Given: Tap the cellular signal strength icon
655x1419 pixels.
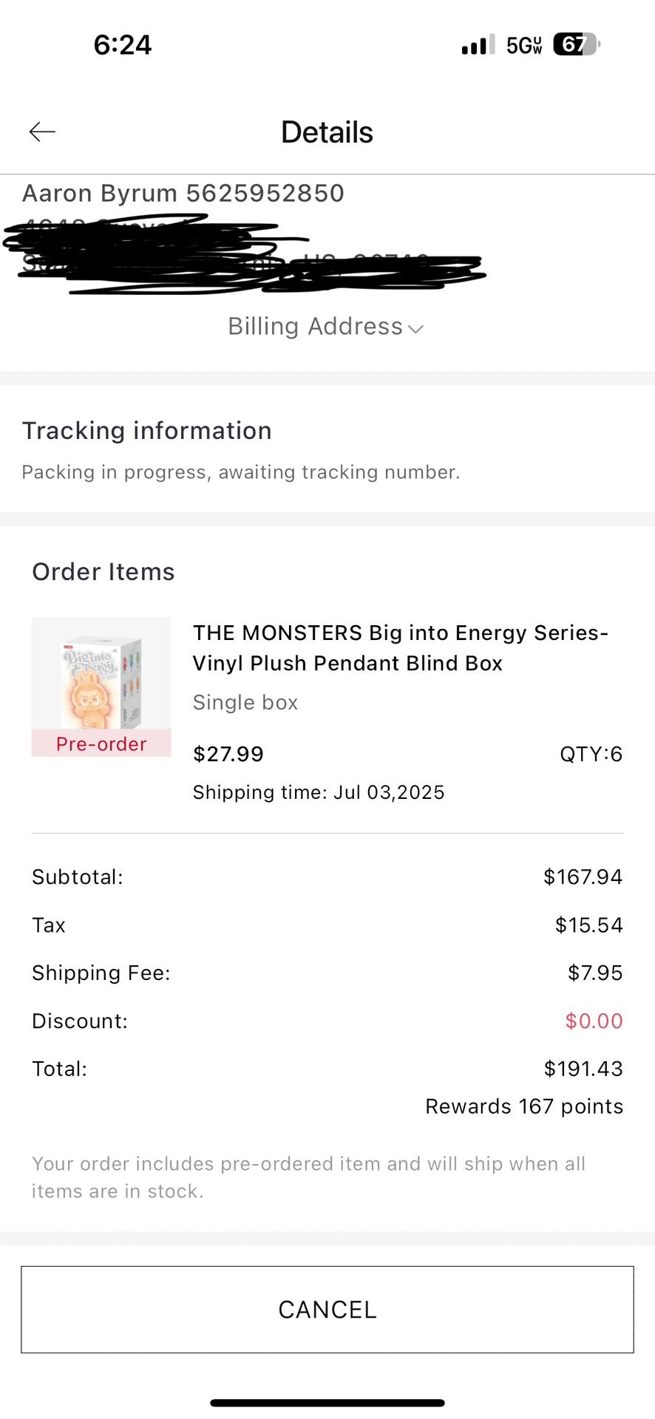Looking at the screenshot, I should 478,44.
